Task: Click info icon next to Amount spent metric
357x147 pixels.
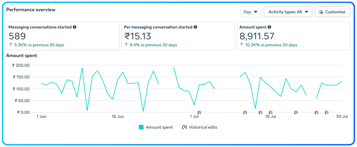Action: tap(269, 27)
